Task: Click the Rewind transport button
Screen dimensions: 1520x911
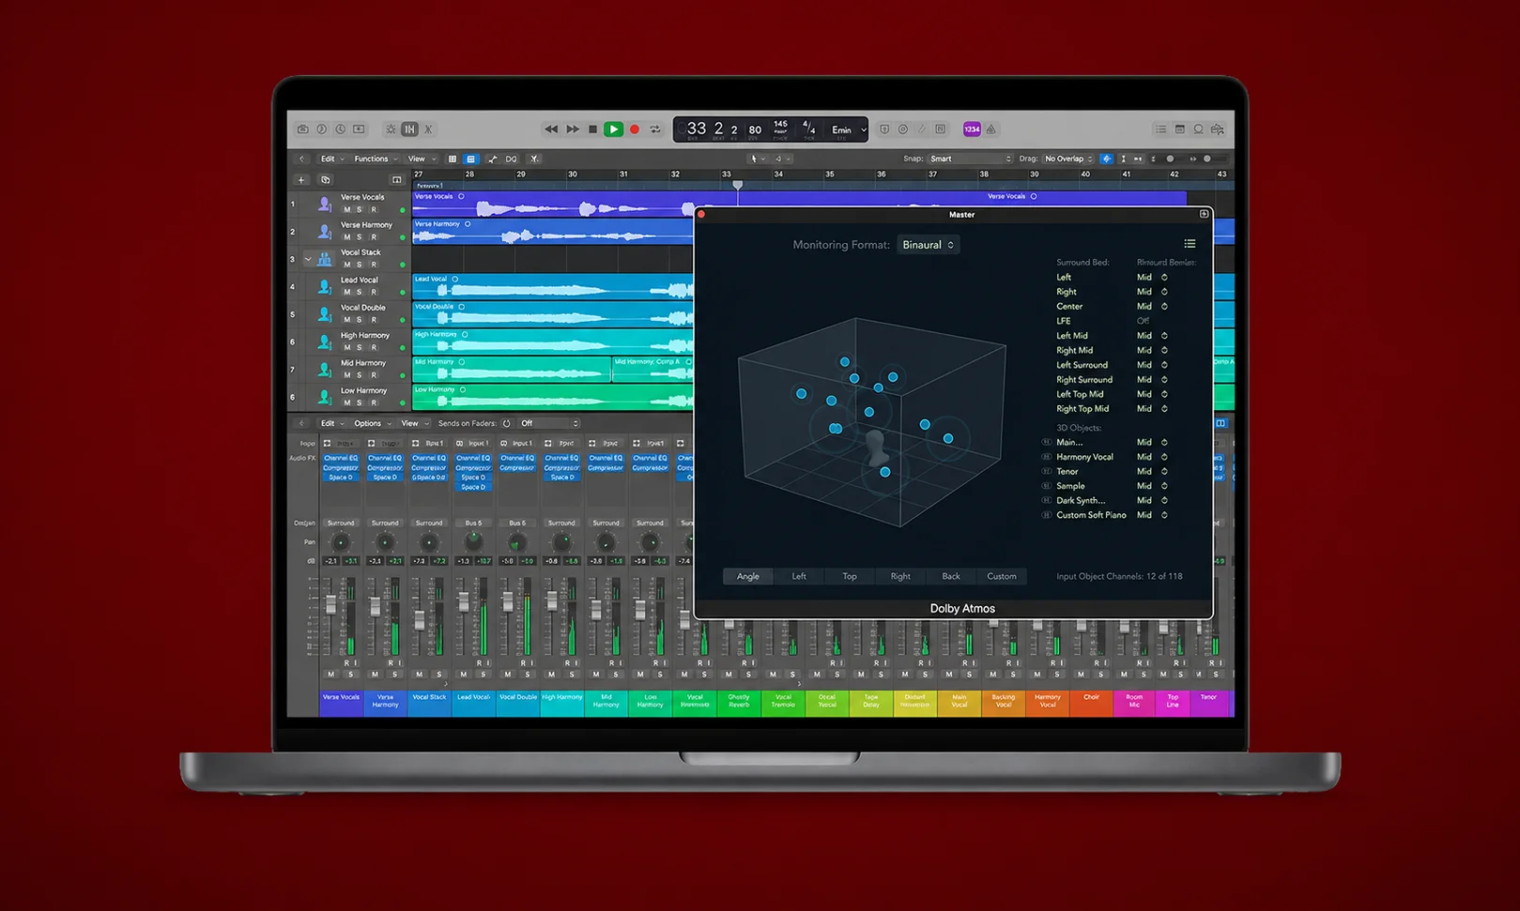Action: [551, 129]
